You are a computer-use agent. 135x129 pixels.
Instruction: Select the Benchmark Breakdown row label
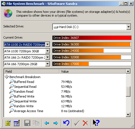(x=25, y=77)
